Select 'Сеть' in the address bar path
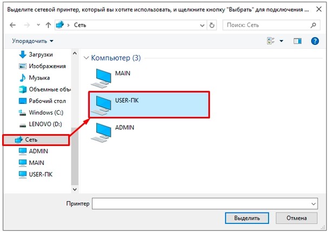The width and height of the screenshot is (328, 232). (80, 25)
